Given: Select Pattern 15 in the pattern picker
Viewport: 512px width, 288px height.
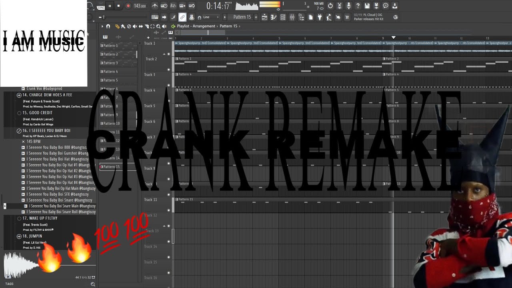Looking at the screenshot, I should pyautogui.click(x=118, y=167).
